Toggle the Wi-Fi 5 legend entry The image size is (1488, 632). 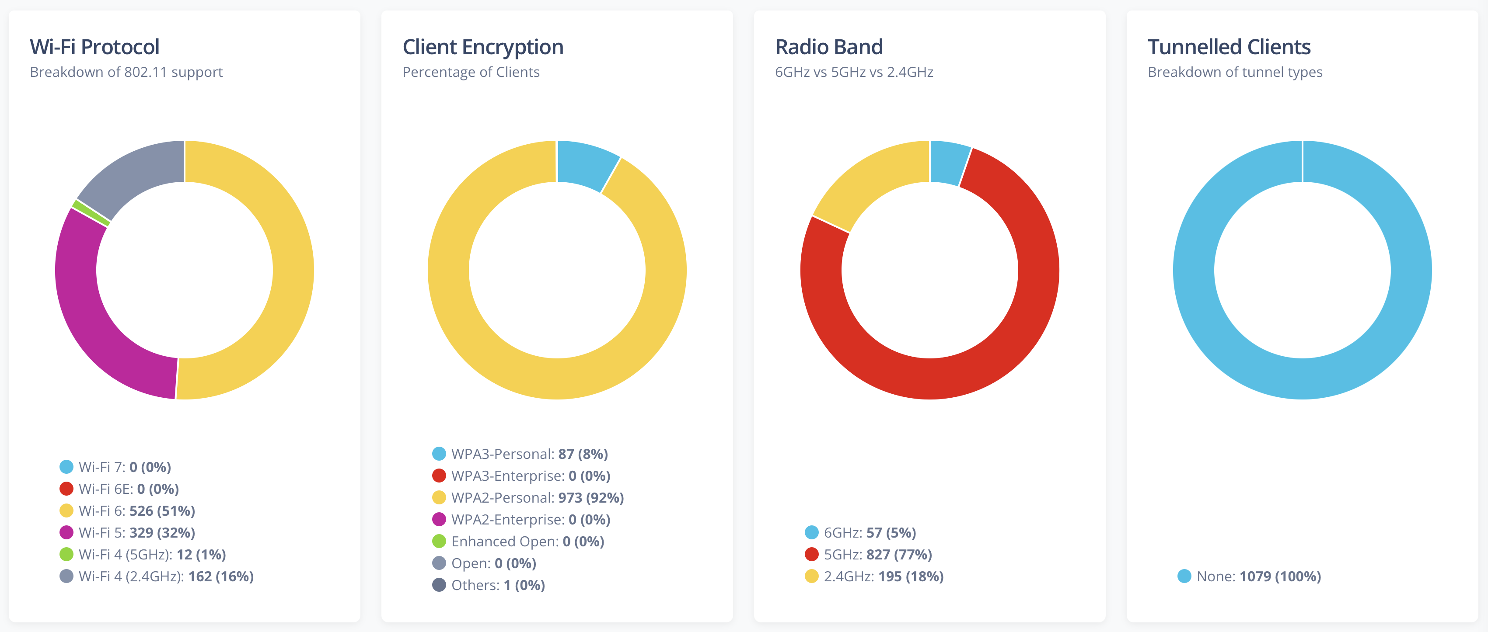(x=136, y=533)
